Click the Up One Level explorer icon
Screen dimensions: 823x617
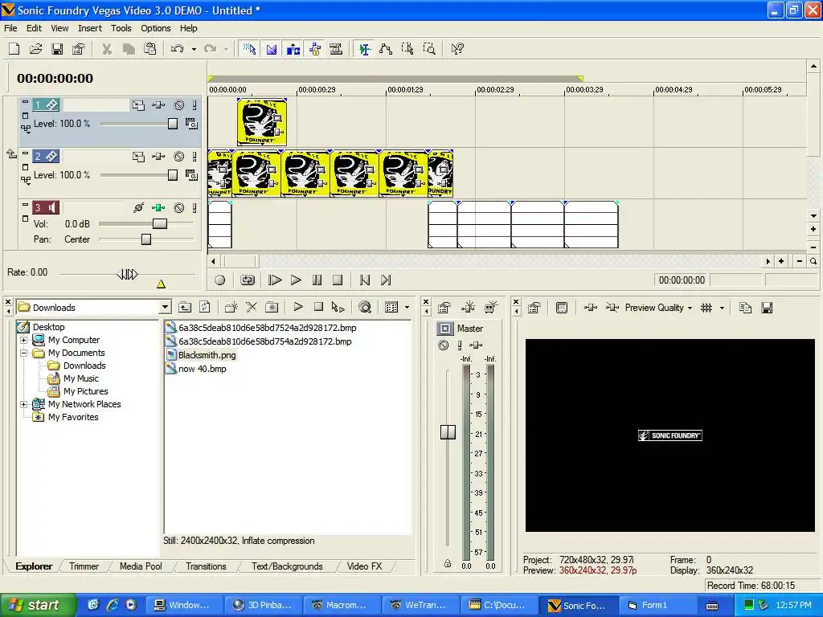(x=185, y=308)
